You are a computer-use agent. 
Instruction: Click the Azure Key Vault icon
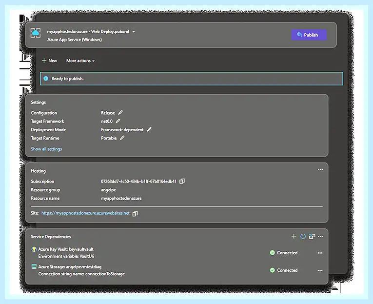[x=34, y=249]
